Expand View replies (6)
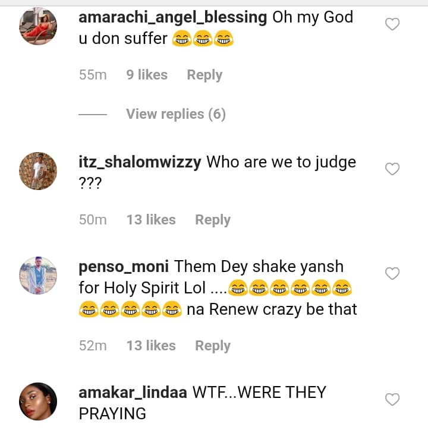Viewport: 428px width, 430px height. [175, 114]
